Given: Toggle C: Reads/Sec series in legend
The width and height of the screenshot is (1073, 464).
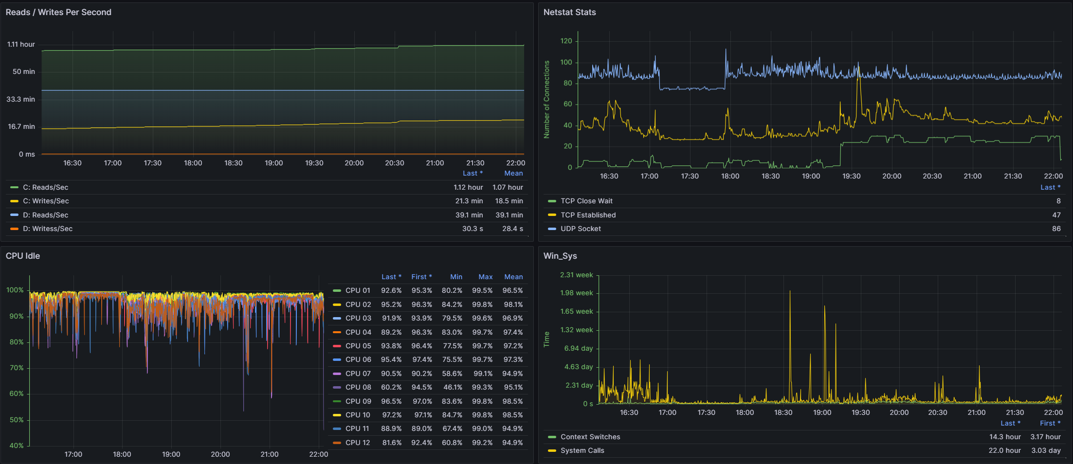Looking at the screenshot, I should point(46,187).
